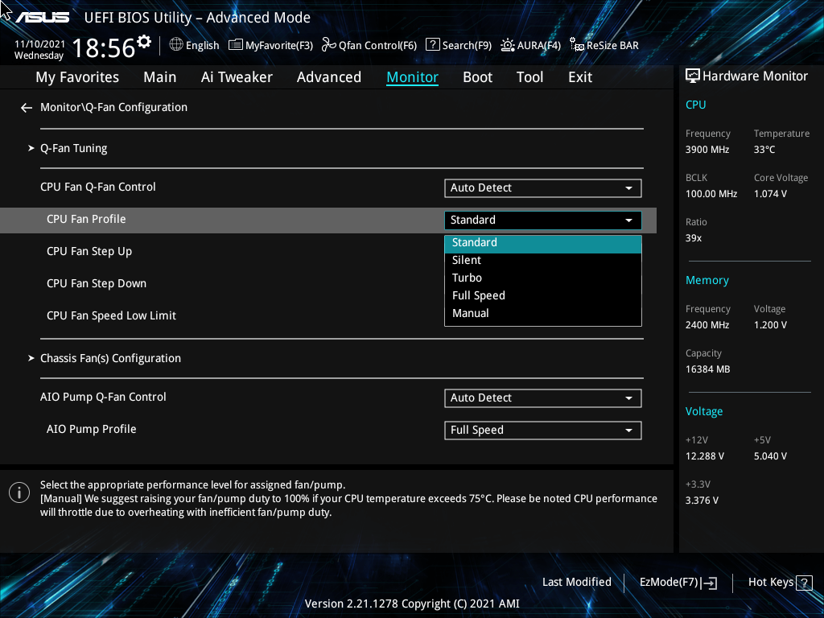The height and width of the screenshot is (618, 824).
Task: Open the Ai Tweaker tab
Action: (x=237, y=77)
